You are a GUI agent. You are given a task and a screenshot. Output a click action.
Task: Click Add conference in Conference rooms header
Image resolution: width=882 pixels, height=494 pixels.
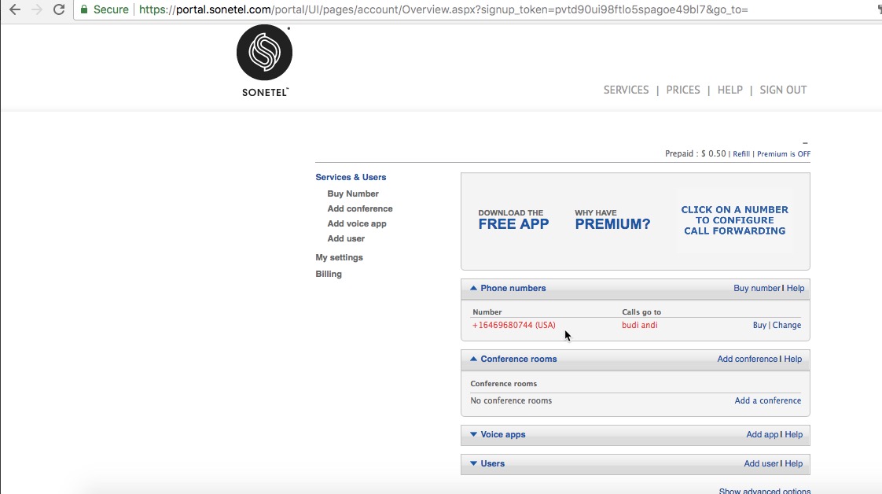point(747,359)
